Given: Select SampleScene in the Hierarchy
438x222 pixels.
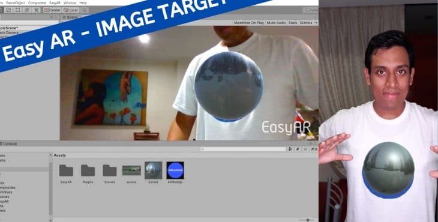Looking at the screenshot, I should (9, 28).
